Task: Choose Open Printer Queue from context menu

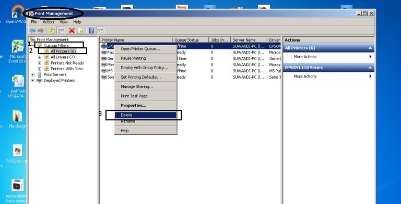Action: (x=146, y=49)
